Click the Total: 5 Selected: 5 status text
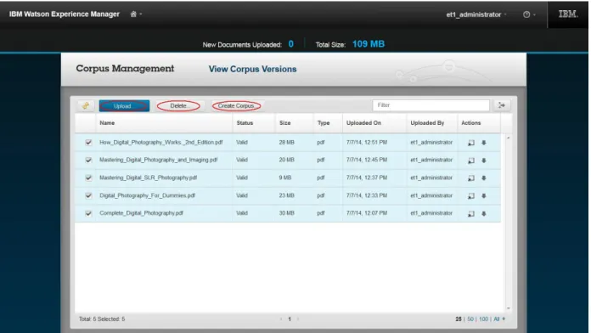Screen dimensions: 591x333 pyautogui.click(x=102, y=319)
